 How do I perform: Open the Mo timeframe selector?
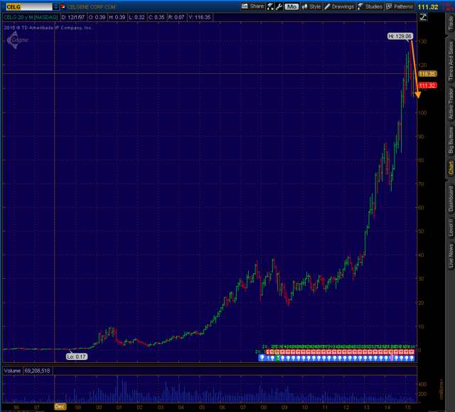tap(291, 6)
